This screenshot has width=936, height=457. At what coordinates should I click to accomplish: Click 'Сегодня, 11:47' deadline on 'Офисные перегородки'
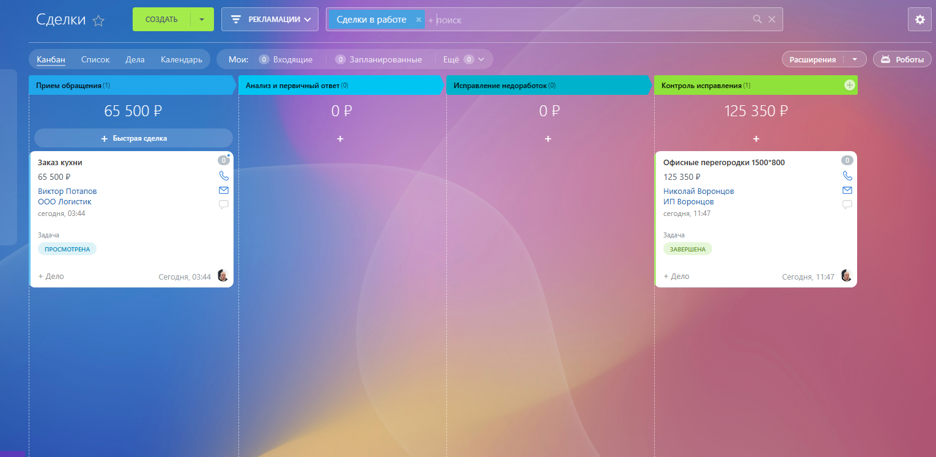(808, 277)
